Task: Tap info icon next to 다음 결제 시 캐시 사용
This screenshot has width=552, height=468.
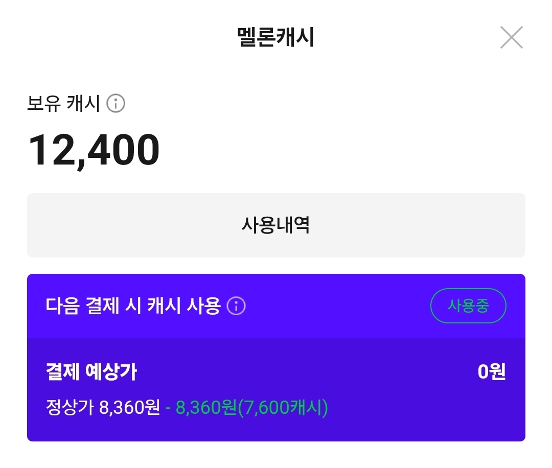Action: (236, 306)
